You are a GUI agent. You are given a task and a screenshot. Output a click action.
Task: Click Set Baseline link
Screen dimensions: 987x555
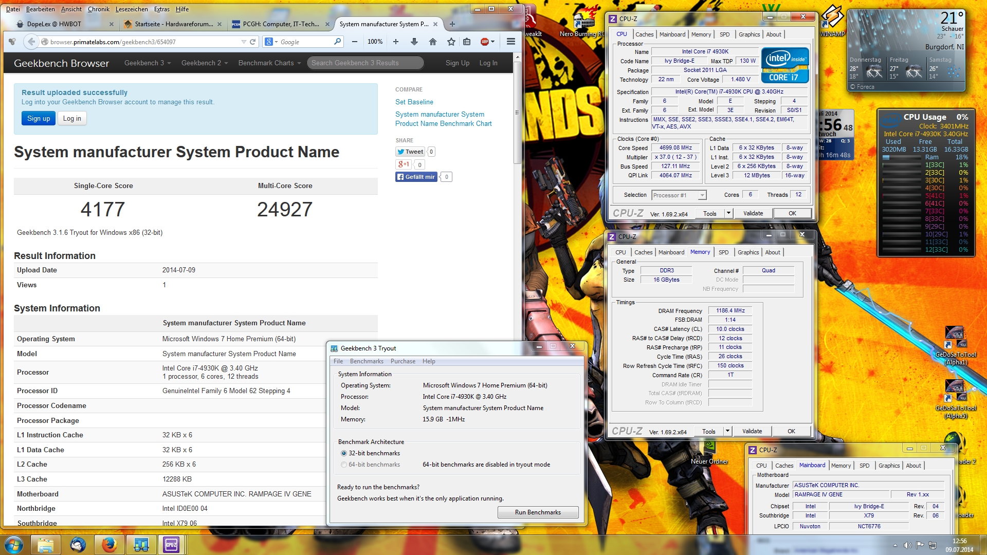[x=414, y=102]
